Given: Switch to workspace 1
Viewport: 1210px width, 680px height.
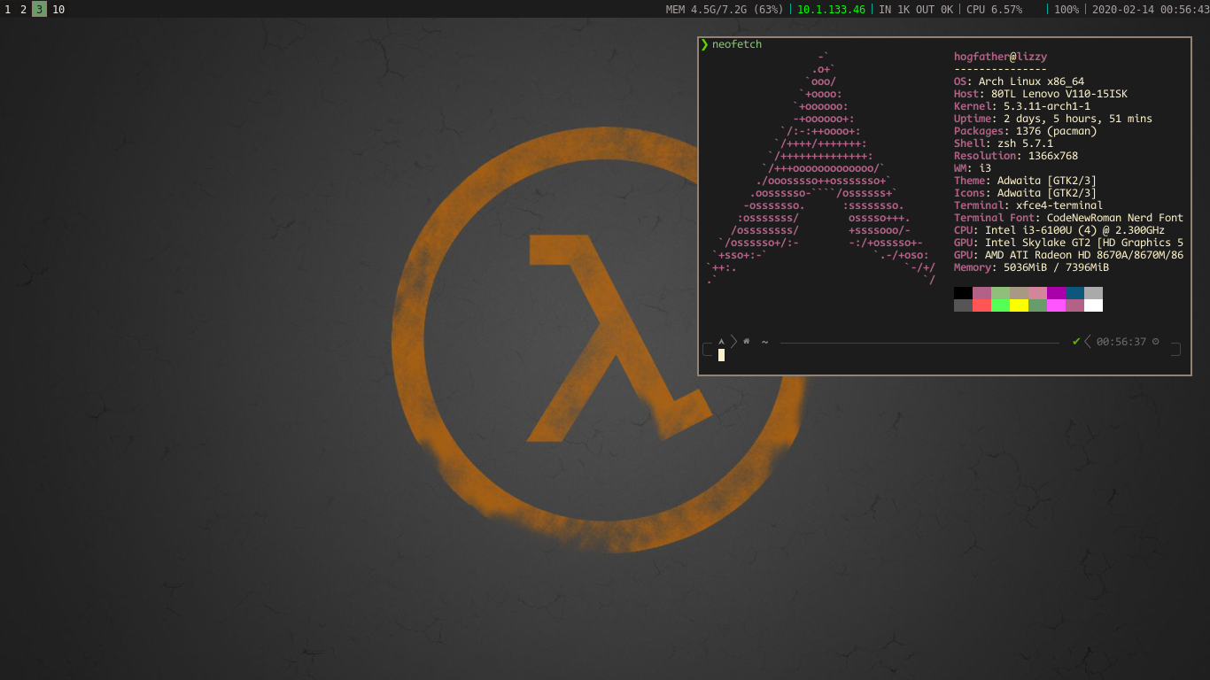Looking at the screenshot, I should tap(8, 10).
